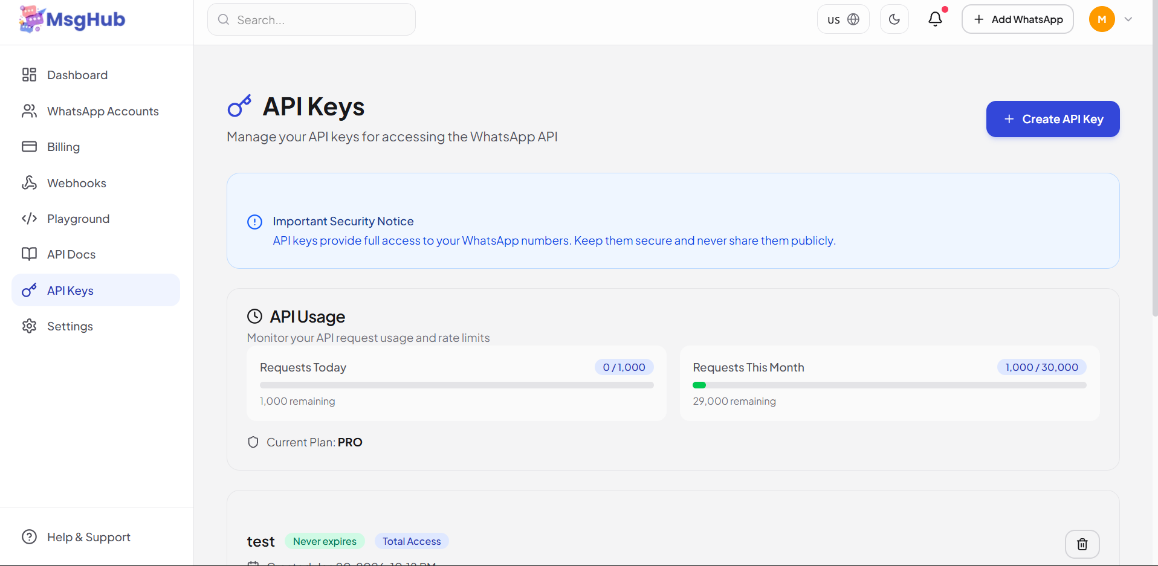Click the Current Plan shield icon
This screenshot has height=566, width=1158.
[253, 442]
